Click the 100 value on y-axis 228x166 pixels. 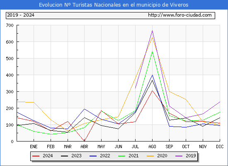(10, 125)
